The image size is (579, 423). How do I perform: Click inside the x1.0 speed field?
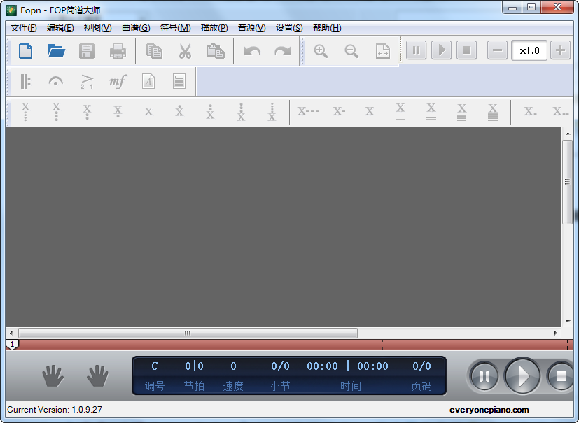529,50
